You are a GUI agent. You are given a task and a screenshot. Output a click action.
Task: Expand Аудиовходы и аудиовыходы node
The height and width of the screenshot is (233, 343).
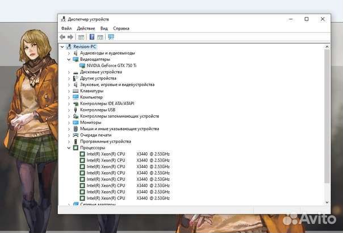[69, 53]
